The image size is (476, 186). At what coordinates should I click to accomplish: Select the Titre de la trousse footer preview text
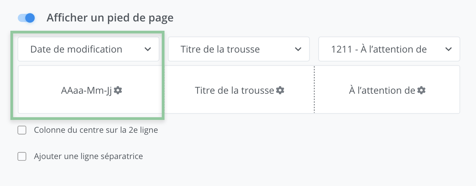pos(234,91)
